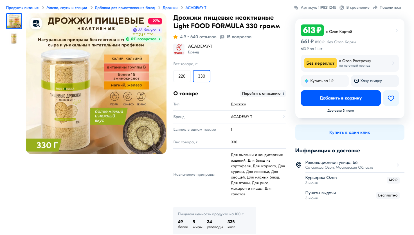
Task: Click the ACADEMY-T brand logo
Action: pos(179,49)
